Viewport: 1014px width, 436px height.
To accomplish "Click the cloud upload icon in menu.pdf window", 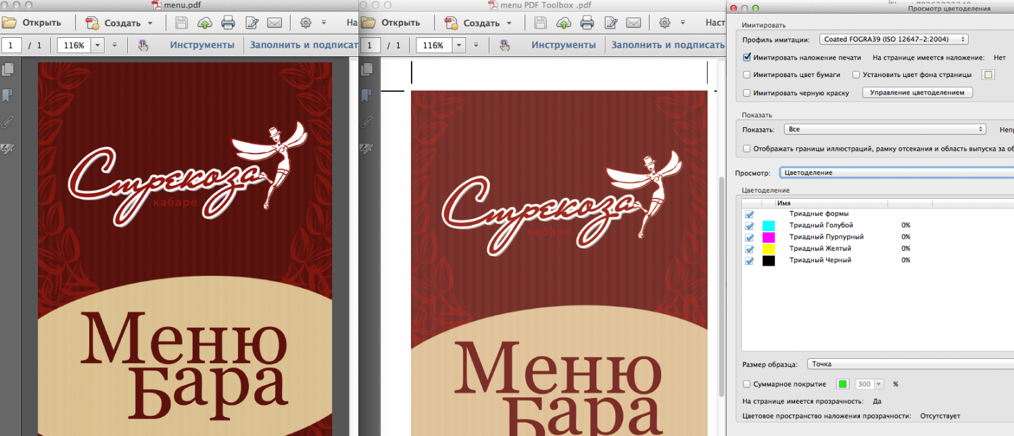I will click(204, 22).
